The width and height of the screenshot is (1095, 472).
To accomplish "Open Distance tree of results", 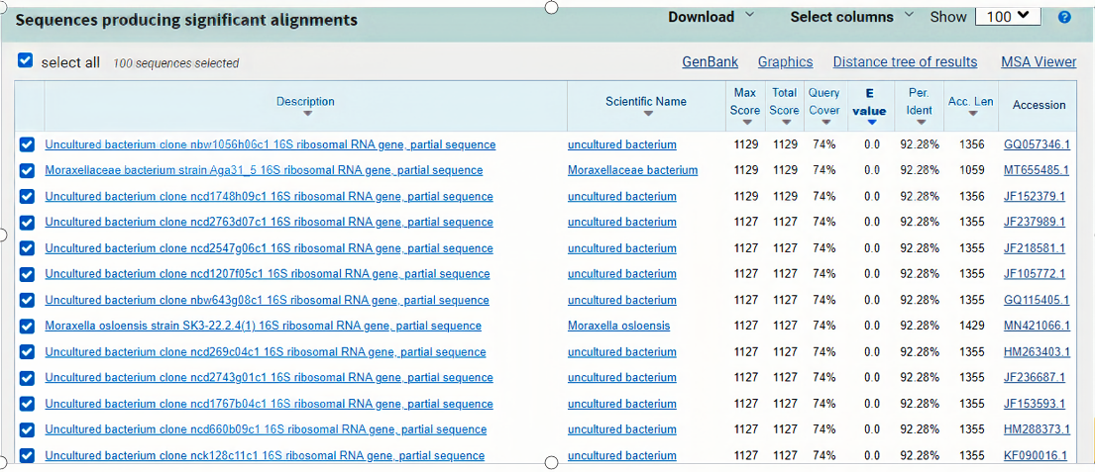I will pos(905,62).
